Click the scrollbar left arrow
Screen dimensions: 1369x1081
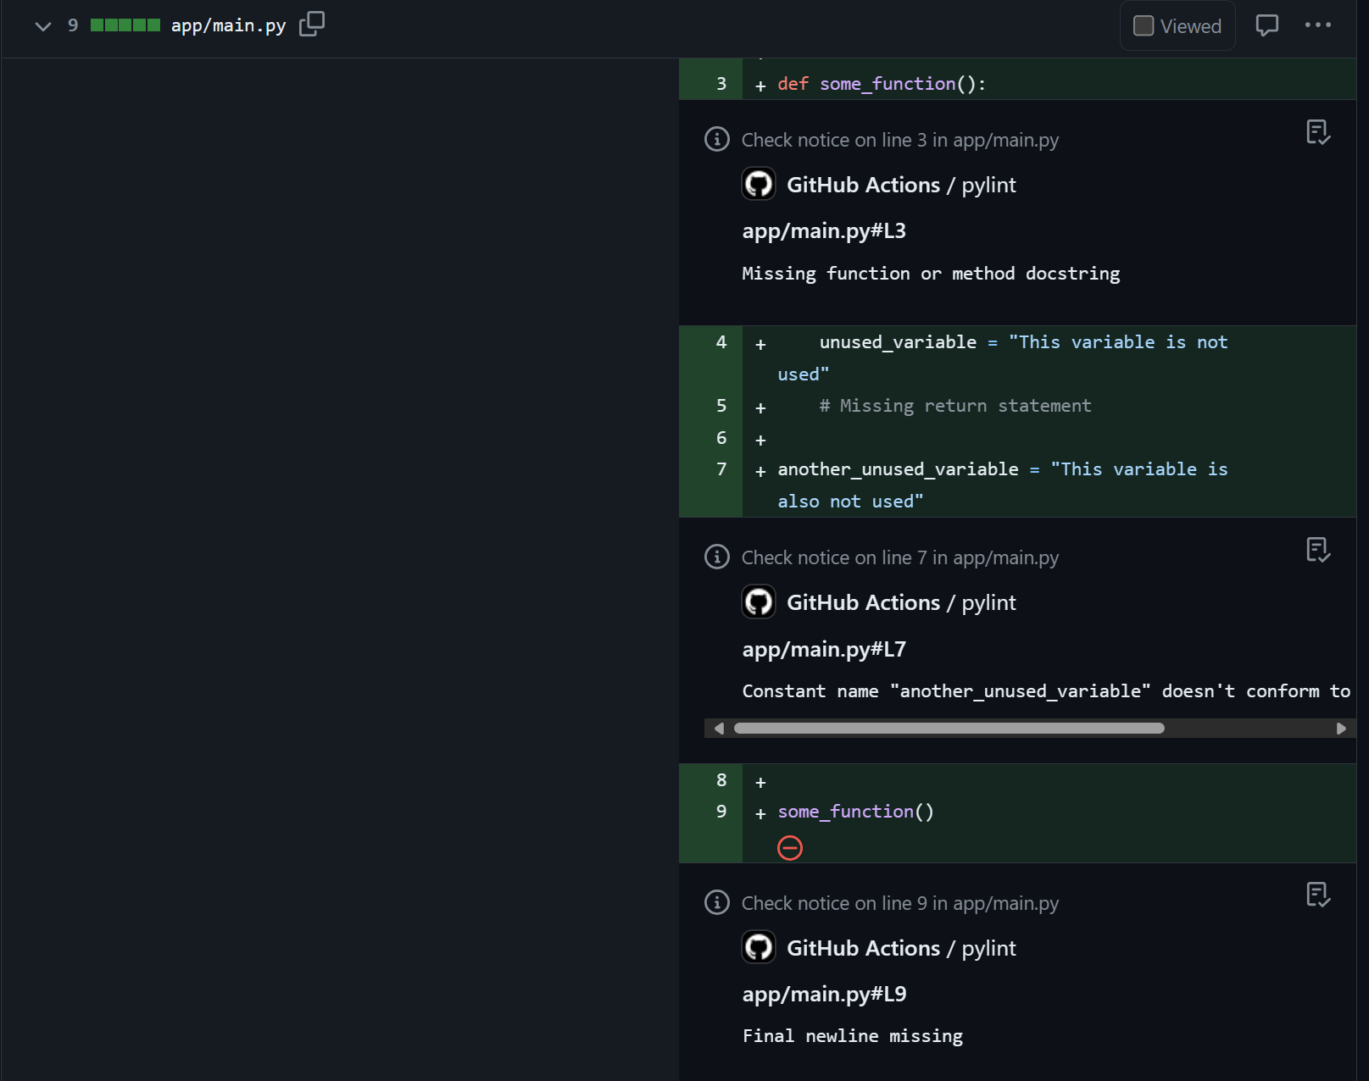[x=719, y=729]
